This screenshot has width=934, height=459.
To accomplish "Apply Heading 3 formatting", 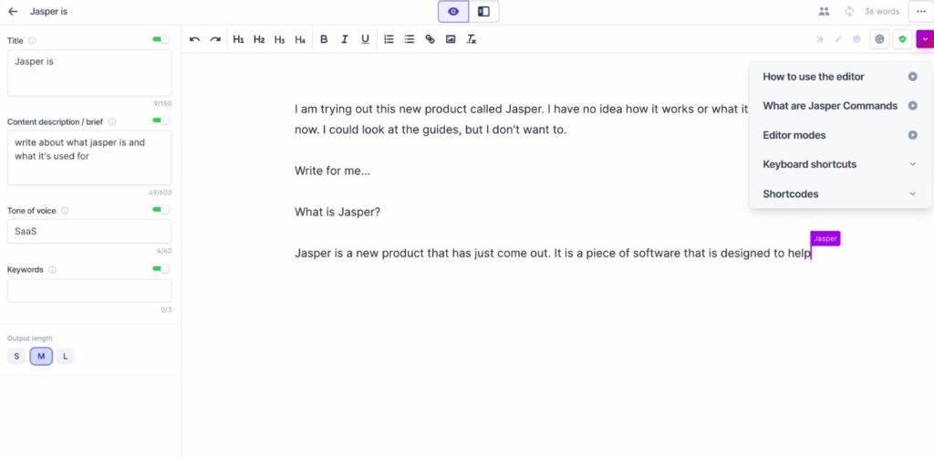I will [x=279, y=39].
